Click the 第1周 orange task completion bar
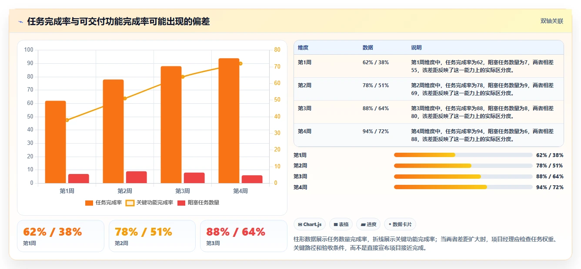The height and width of the screenshot is (269, 581). pos(55,142)
